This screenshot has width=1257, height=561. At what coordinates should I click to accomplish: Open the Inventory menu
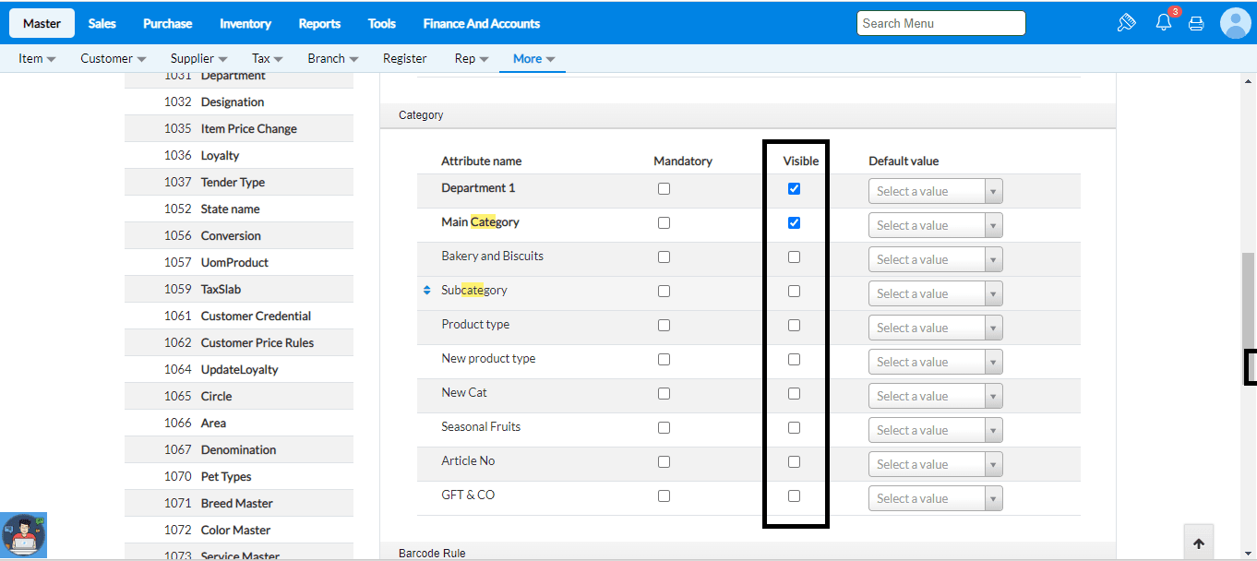point(245,23)
